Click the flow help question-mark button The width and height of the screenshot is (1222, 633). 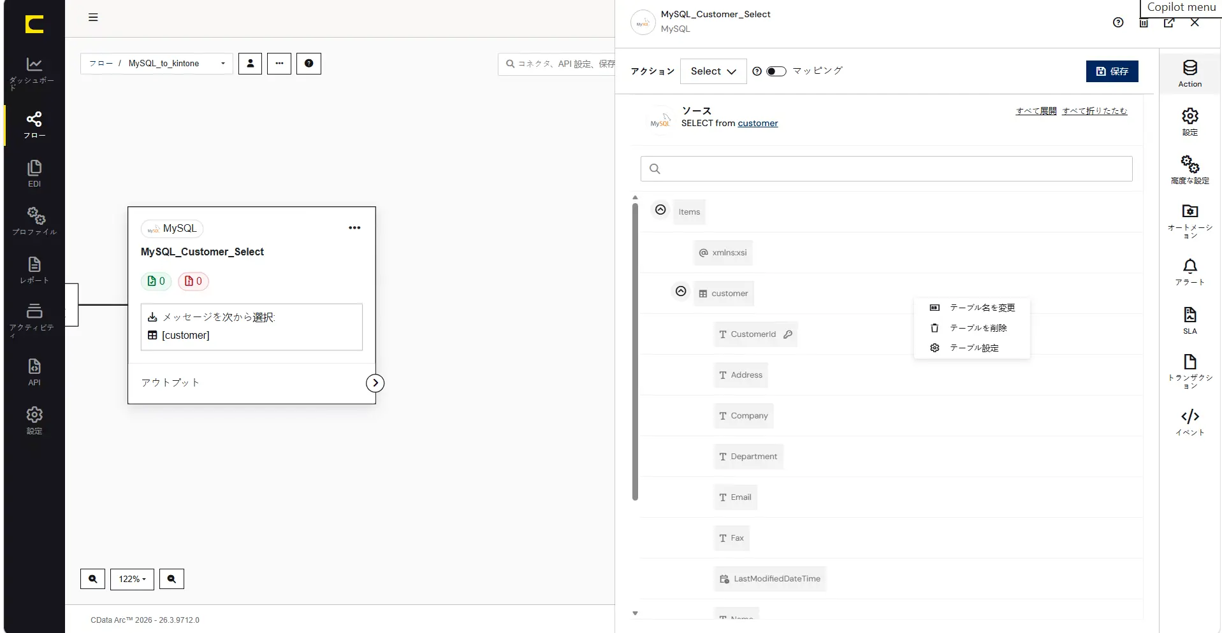point(309,64)
